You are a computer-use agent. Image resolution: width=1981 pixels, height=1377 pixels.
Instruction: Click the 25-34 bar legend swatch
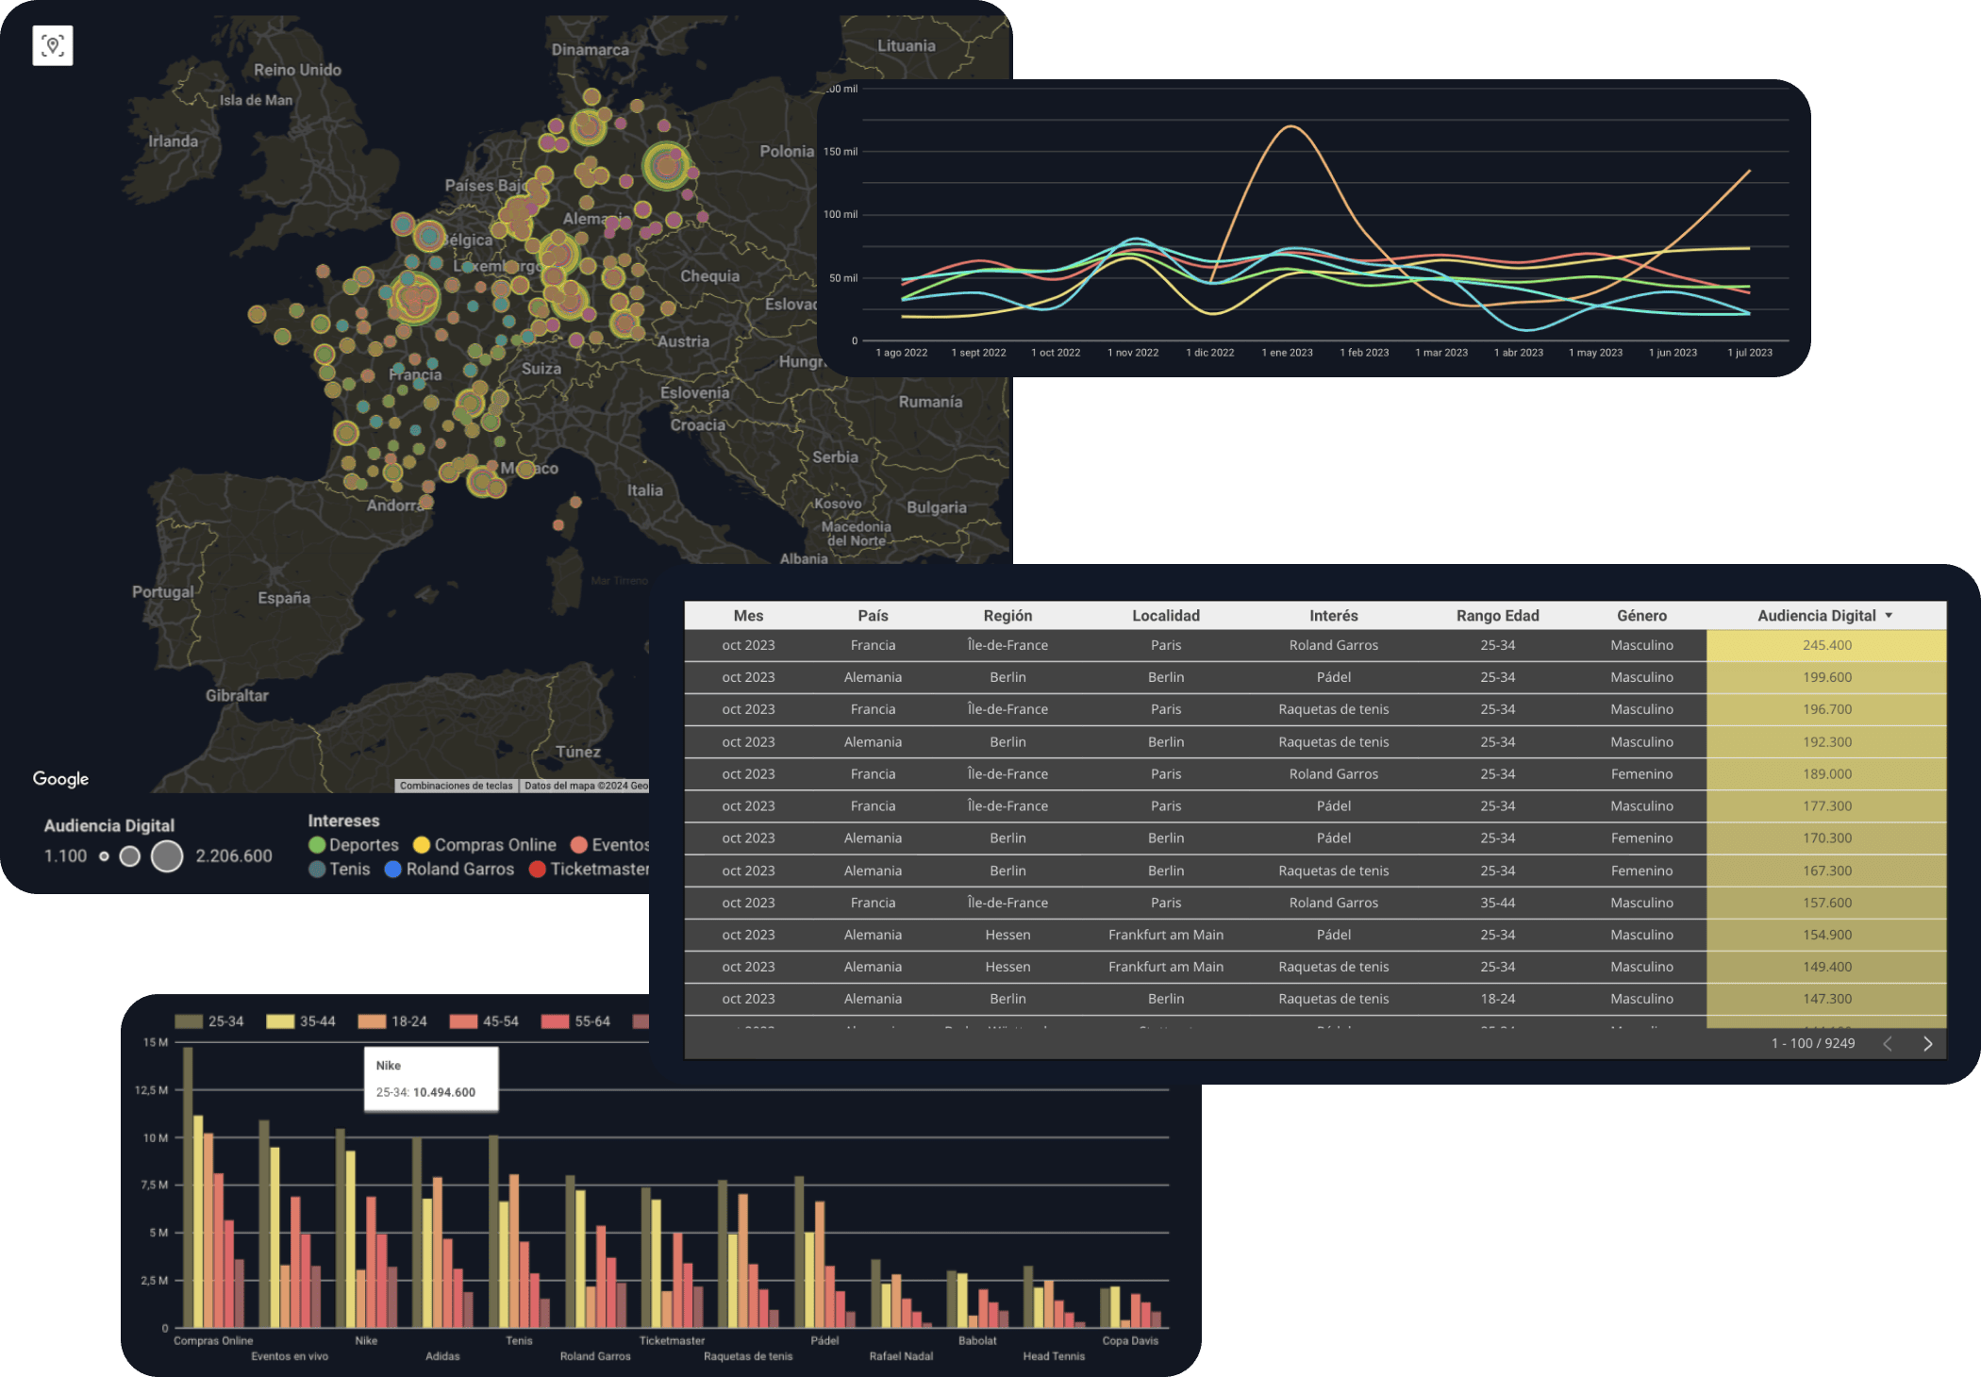[189, 1021]
